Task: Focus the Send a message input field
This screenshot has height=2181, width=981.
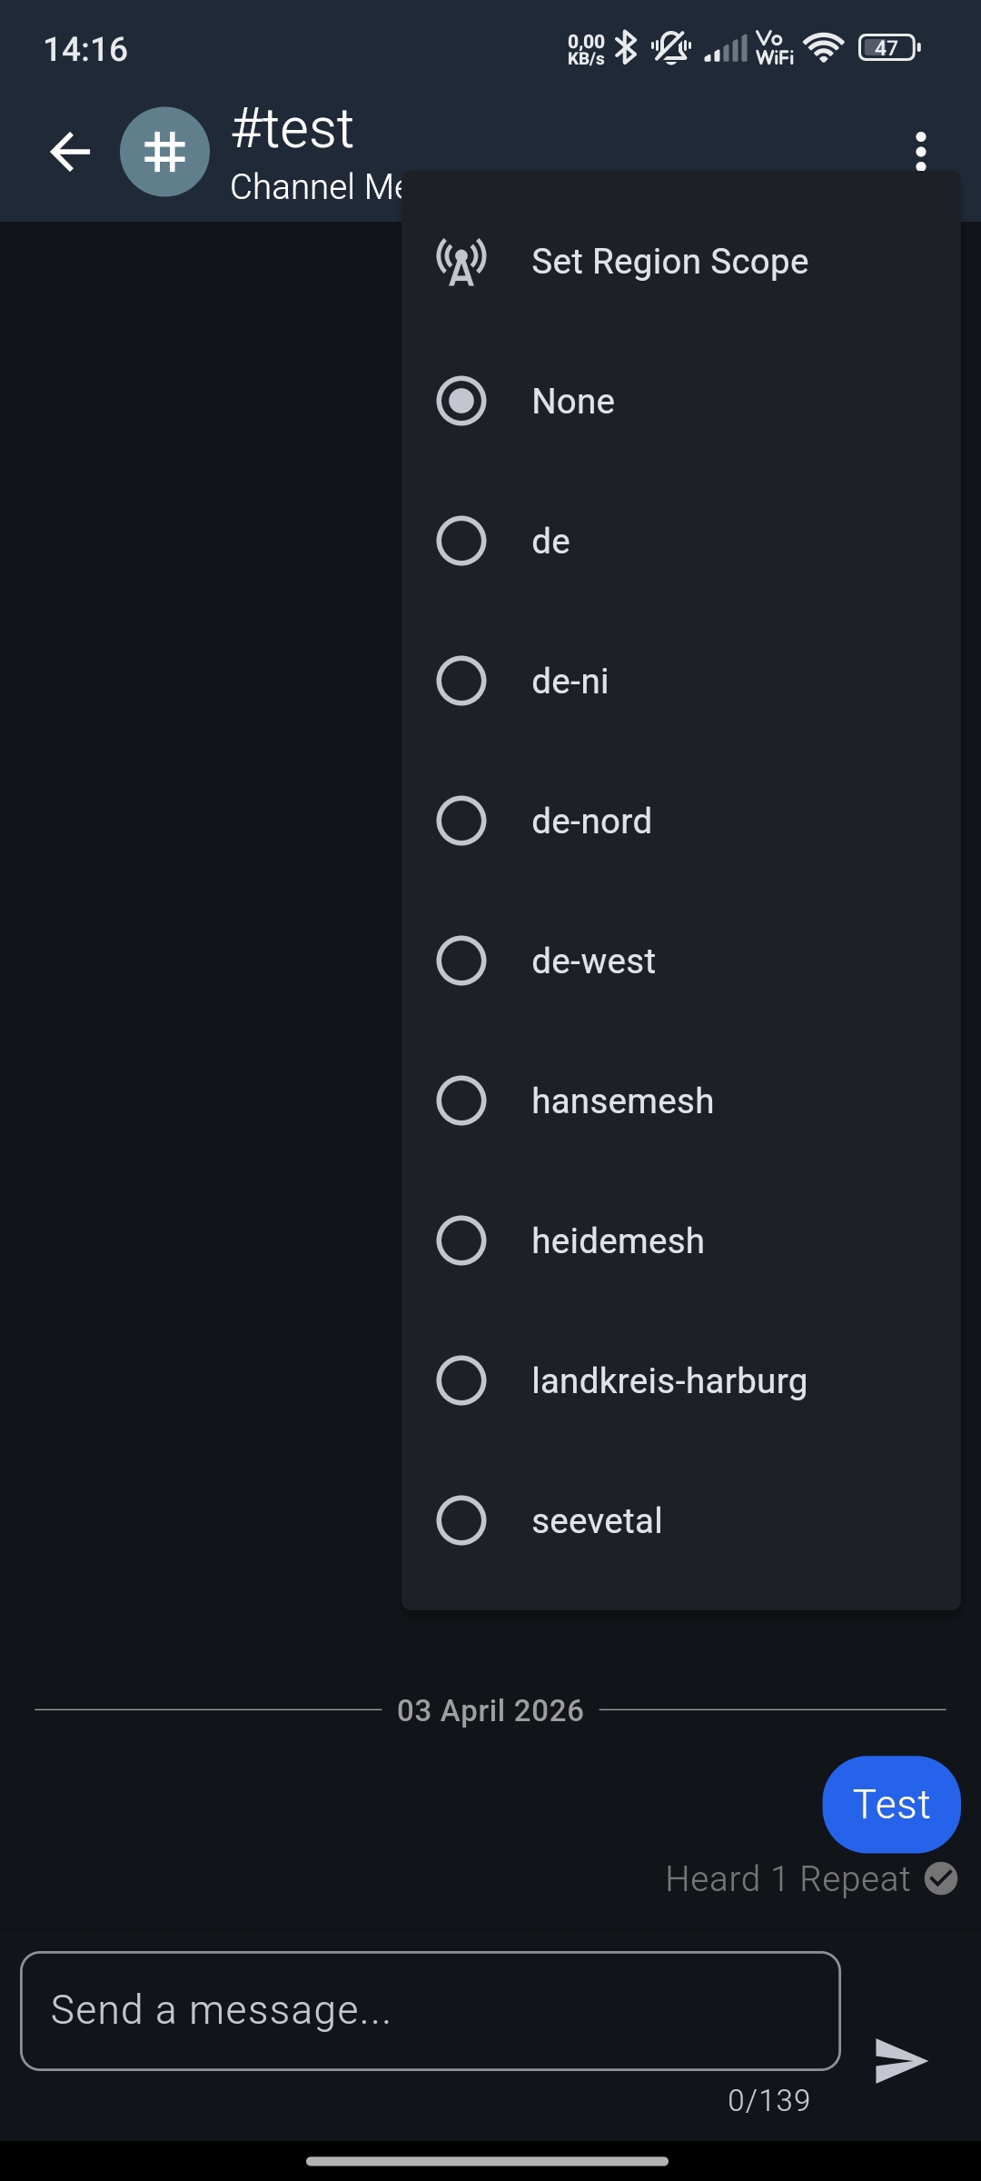Action: [430, 2010]
